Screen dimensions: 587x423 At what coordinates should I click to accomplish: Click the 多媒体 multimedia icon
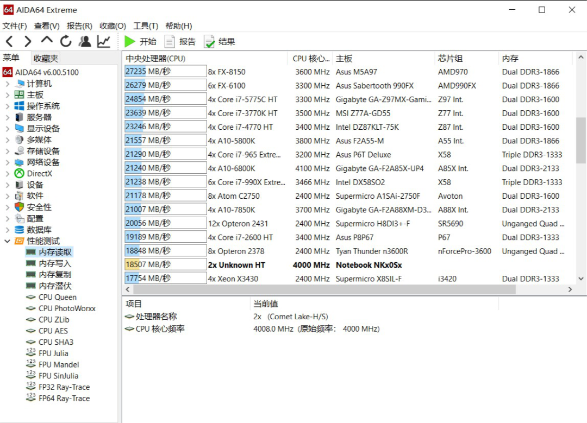click(x=20, y=140)
